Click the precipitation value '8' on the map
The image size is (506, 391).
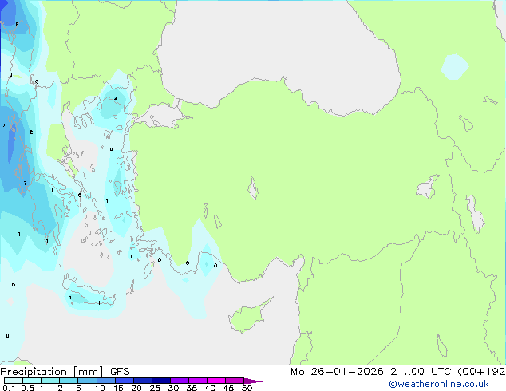(x=17, y=24)
